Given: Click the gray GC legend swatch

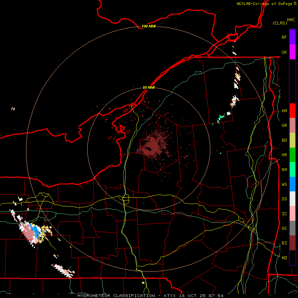Looking at the screenshot, I should 292,228.
